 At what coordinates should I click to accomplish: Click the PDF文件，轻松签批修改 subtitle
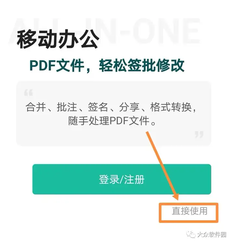(x=107, y=66)
